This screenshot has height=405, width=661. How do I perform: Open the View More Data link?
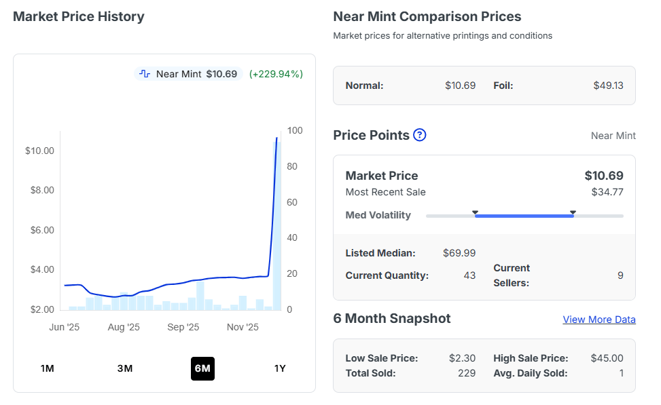[x=599, y=320]
